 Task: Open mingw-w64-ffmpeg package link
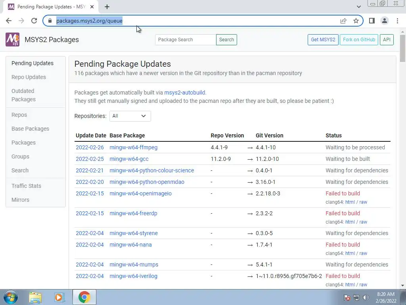pos(133,147)
